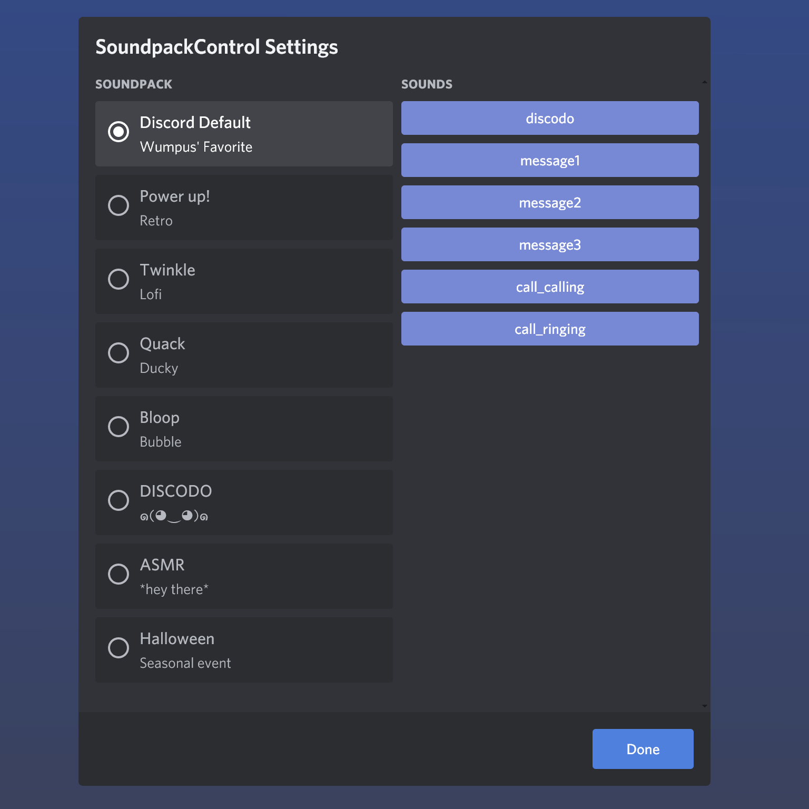Play the call_ringing sound
Screen dimensions: 809x809
(x=550, y=329)
